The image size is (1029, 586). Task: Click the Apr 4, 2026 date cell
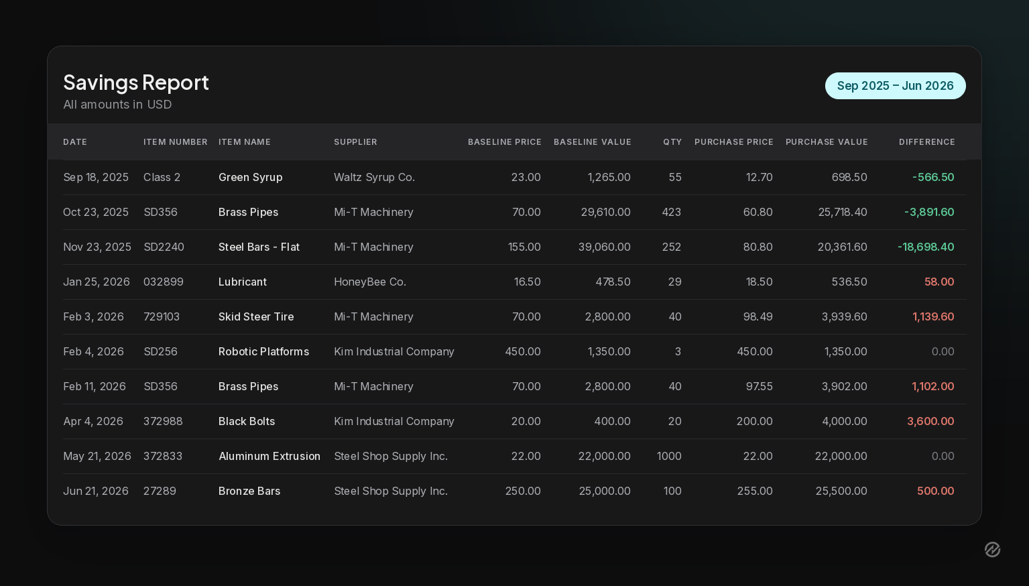point(93,421)
